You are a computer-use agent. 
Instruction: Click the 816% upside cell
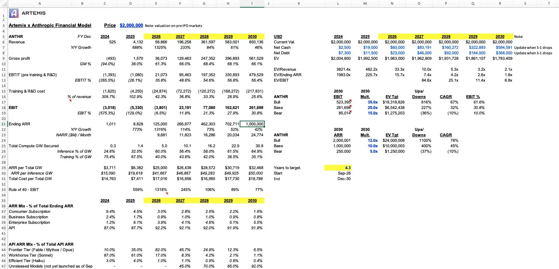click(x=426, y=102)
